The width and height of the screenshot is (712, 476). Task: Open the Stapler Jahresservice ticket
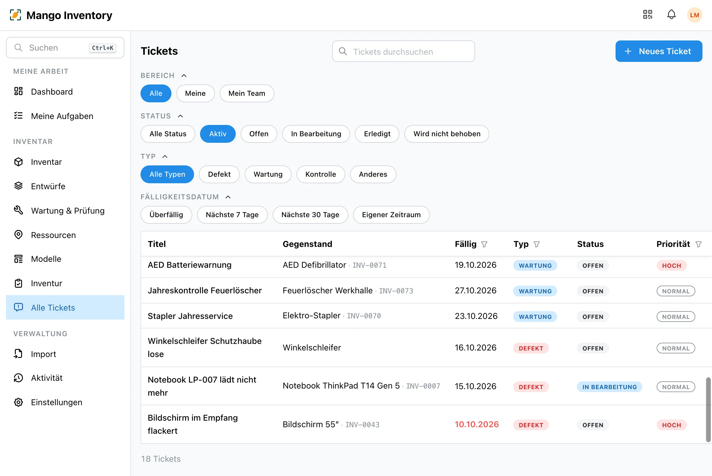[190, 316]
